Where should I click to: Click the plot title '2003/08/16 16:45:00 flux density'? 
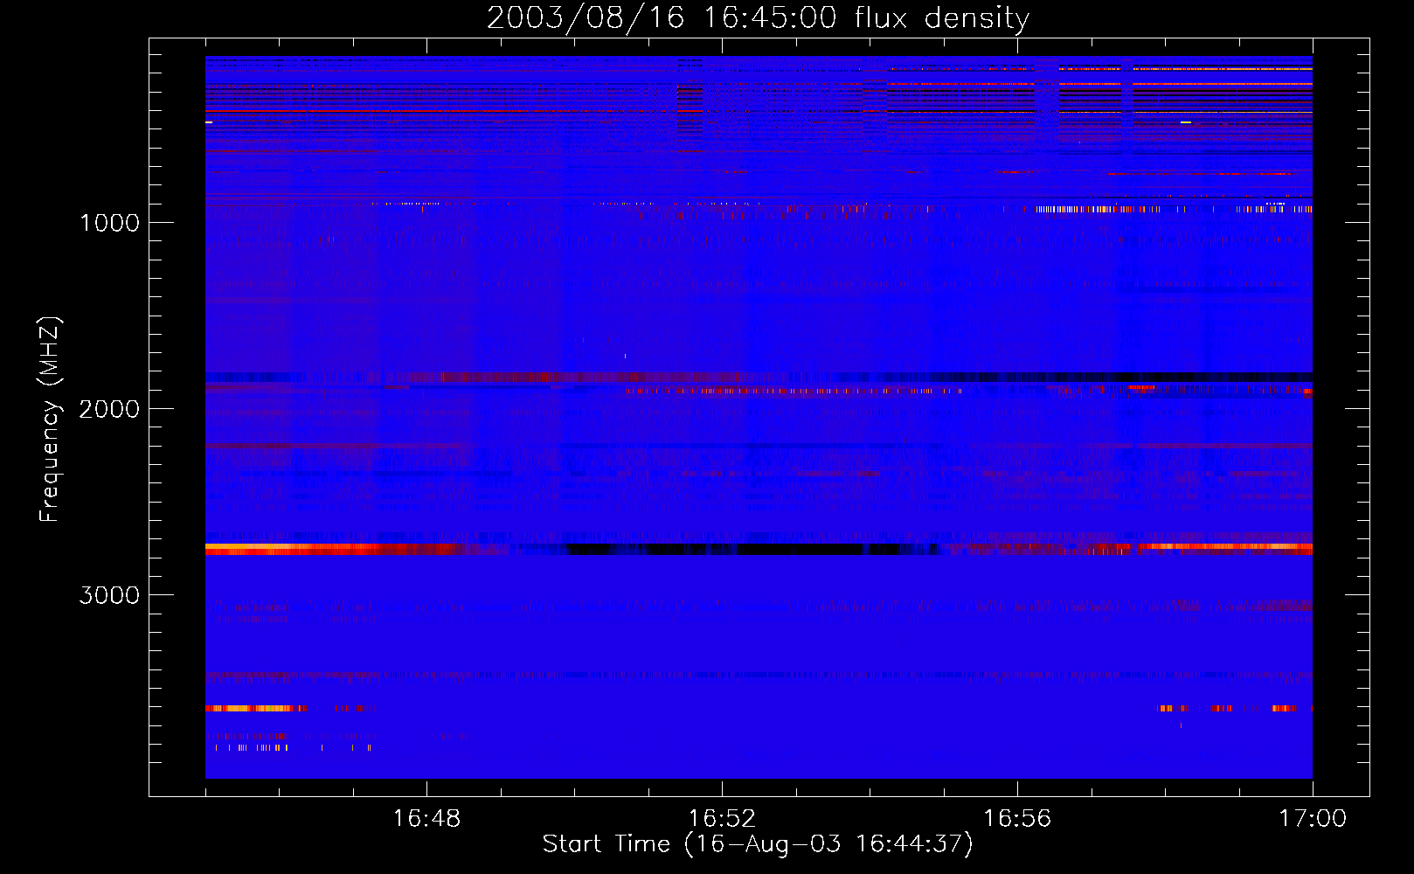pos(758,17)
